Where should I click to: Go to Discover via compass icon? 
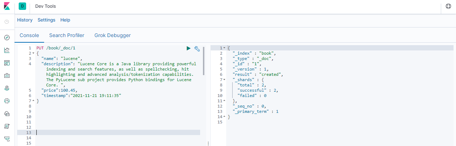tap(7, 37)
